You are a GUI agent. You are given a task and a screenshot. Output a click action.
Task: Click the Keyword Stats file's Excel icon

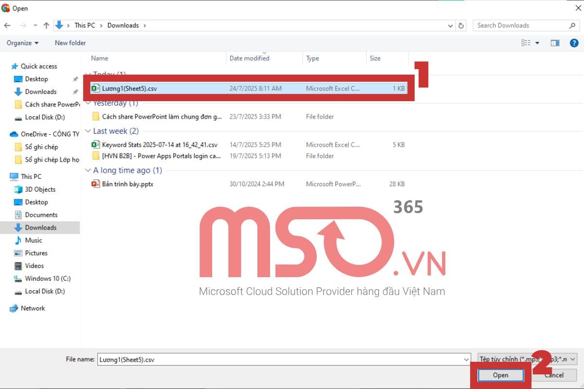coord(95,144)
